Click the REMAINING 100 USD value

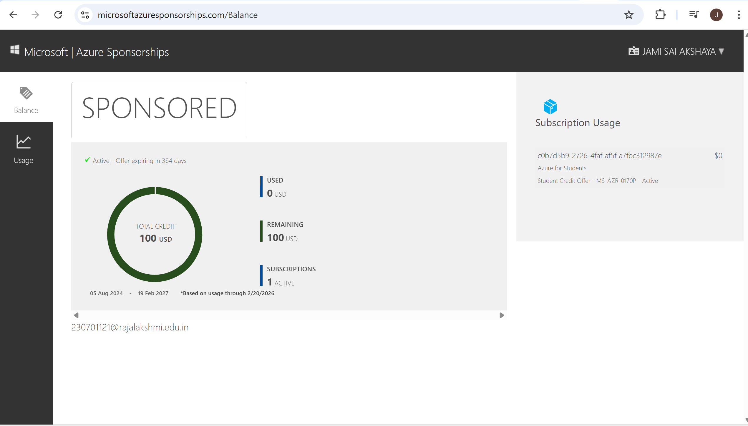[x=282, y=238]
